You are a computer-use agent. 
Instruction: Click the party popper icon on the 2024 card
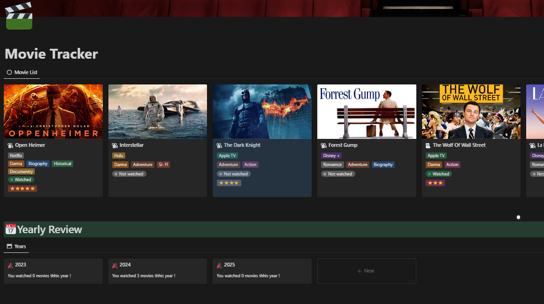pyautogui.click(x=114, y=264)
